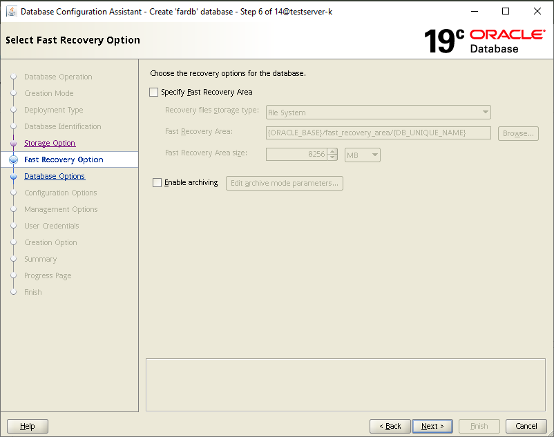Click the Database Operation step label
The image size is (554, 437).
[x=58, y=77]
